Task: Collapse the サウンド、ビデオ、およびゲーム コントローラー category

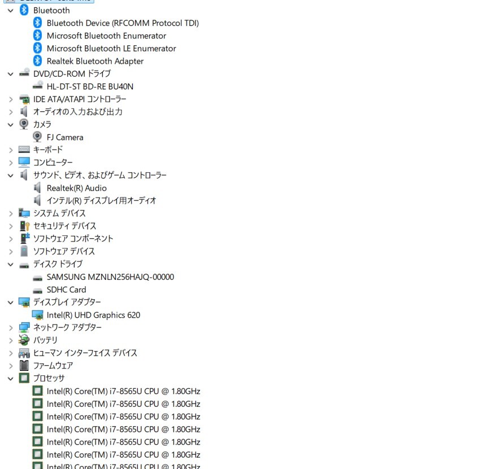Action: tap(11, 176)
